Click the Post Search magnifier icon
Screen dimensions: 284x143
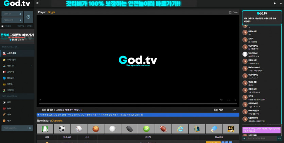[30, 128]
